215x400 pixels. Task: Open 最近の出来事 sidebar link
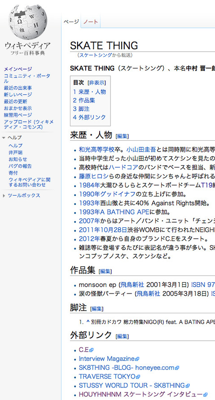(x=18, y=88)
